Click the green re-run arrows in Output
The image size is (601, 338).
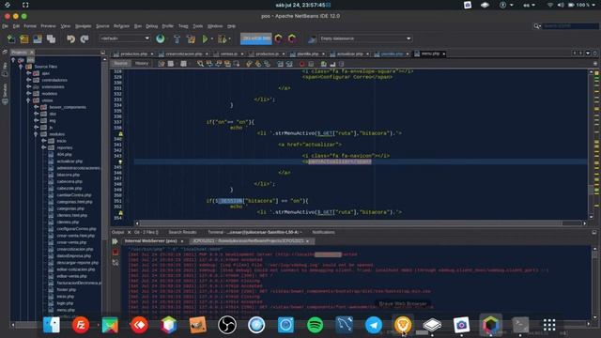coord(115,241)
